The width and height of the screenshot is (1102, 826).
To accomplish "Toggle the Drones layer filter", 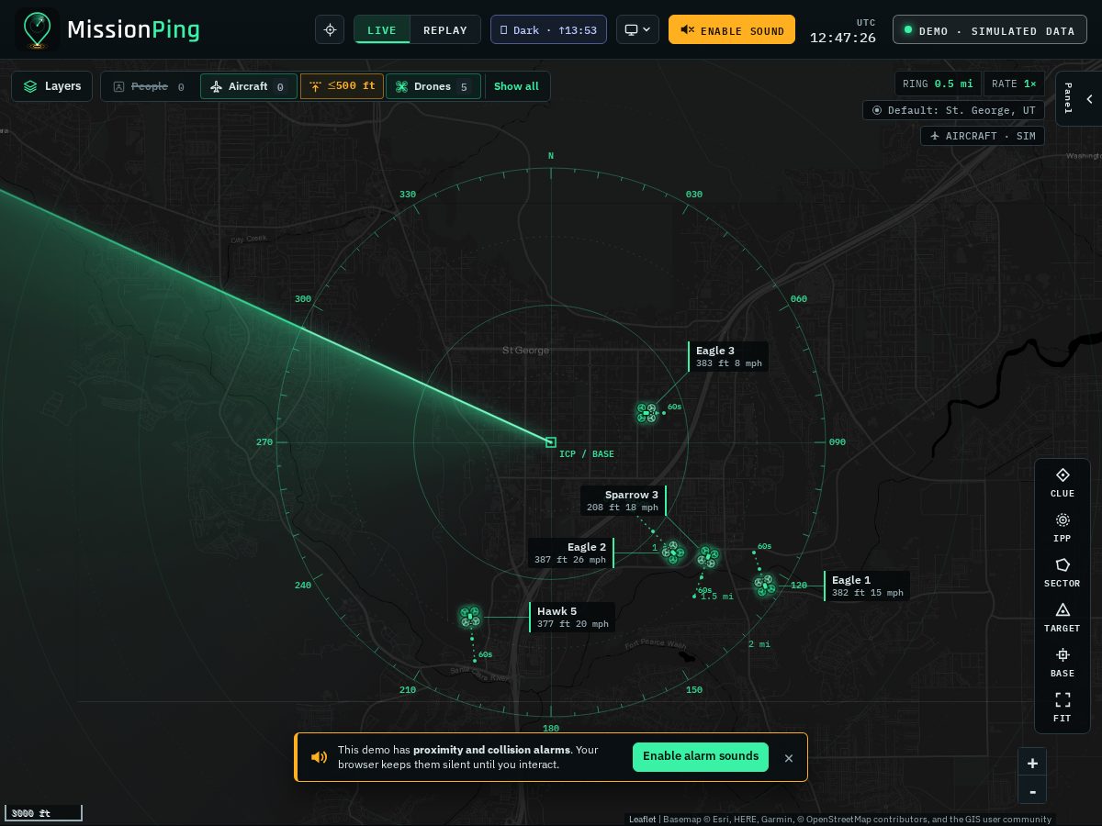I will pos(433,86).
